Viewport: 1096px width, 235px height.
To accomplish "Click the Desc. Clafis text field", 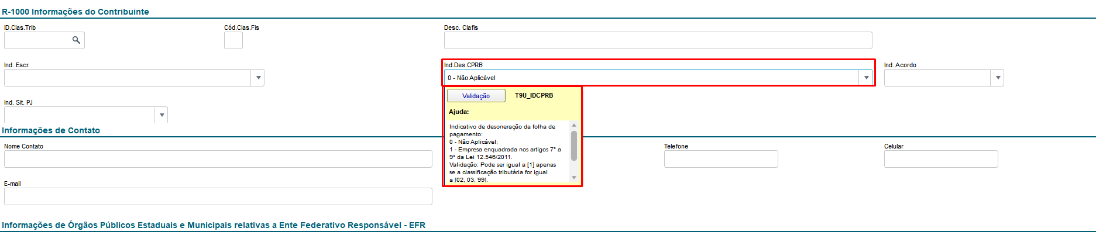I will [658, 40].
